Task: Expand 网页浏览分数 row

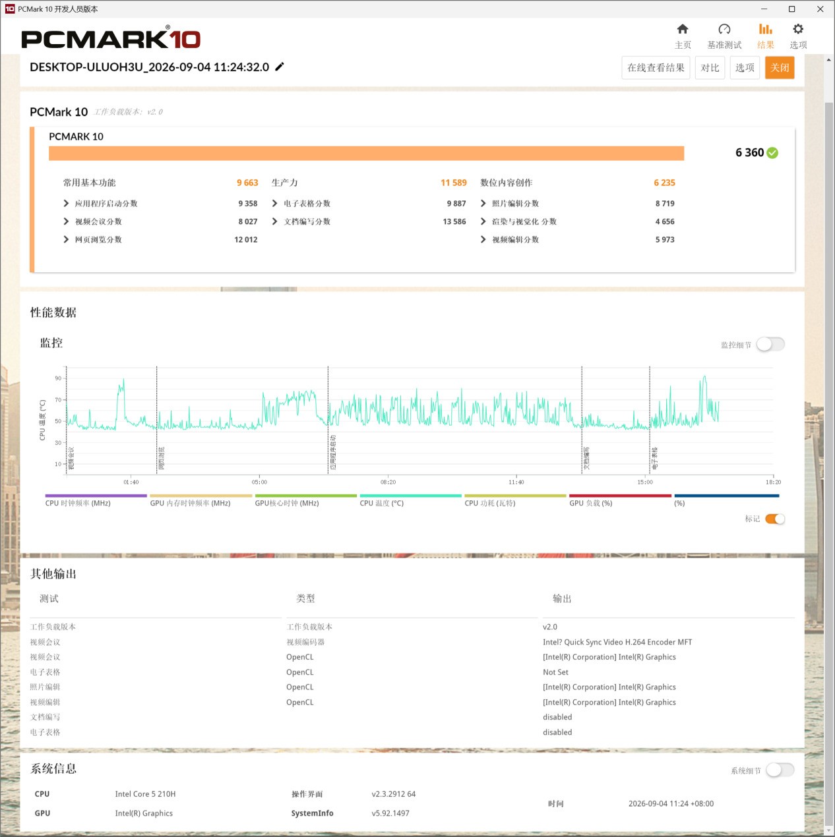Action: [x=66, y=239]
